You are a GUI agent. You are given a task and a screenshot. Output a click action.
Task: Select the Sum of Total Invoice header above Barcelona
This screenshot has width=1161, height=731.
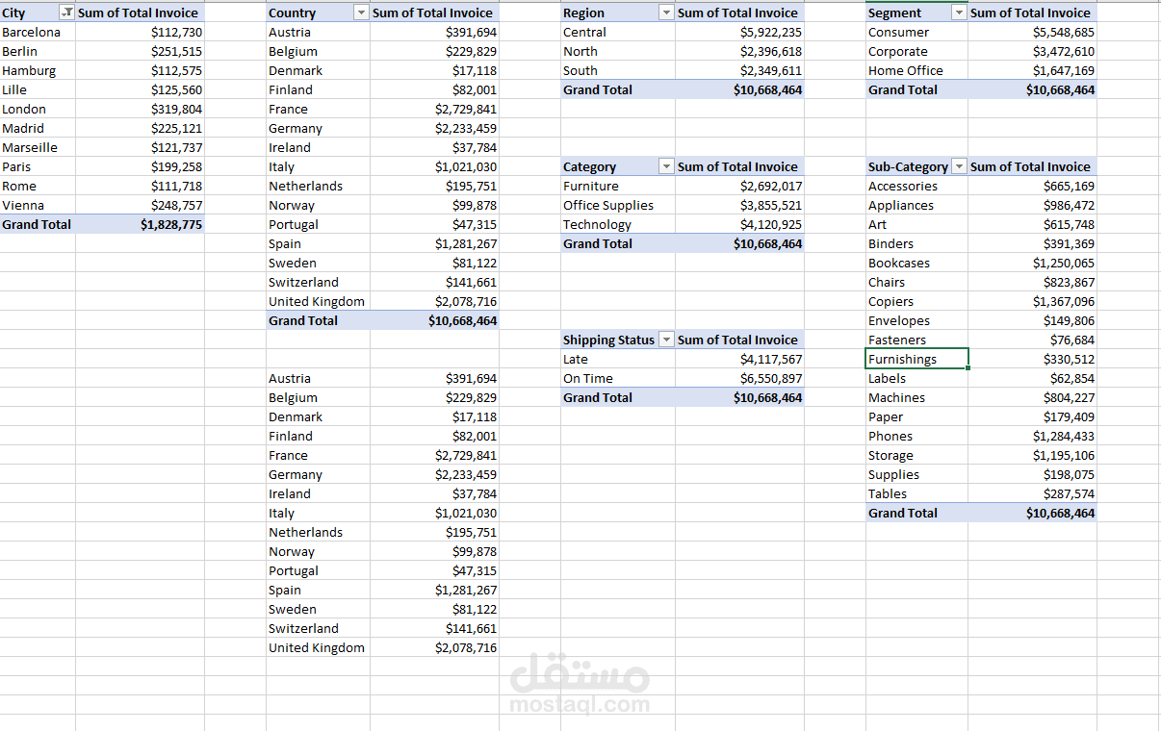[x=140, y=13]
